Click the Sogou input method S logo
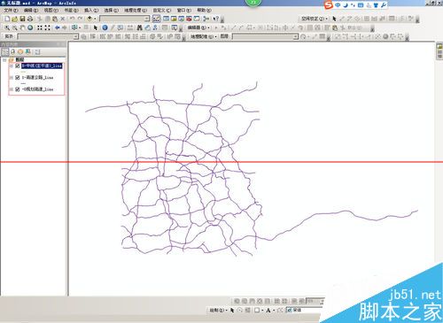This screenshot has width=443, height=323. coord(329,5)
